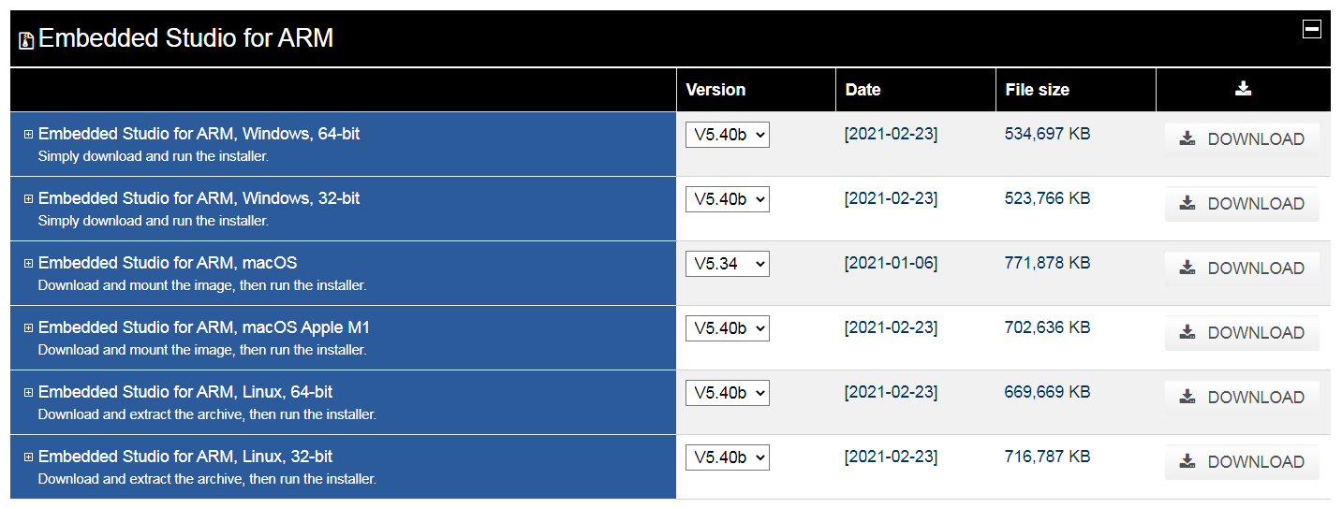Download Embedded Studio for macOS
Image resolution: width=1342 pixels, height=508 pixels.
coord(1242,269)
